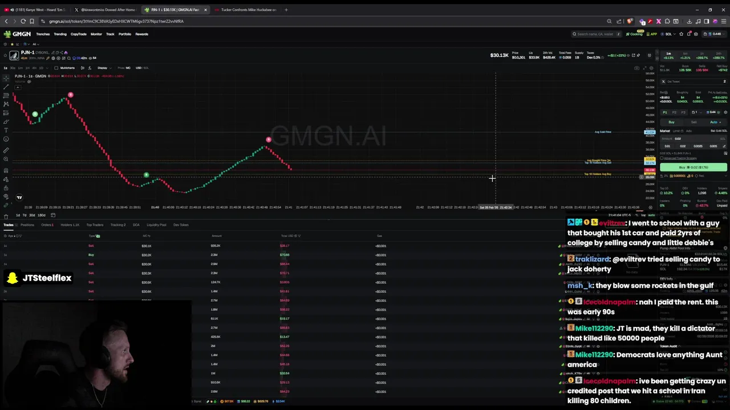This screenshot has width=730, height=410.
Task: Toggle the Multicharts checkbox
Action: [x=56, y=68]
